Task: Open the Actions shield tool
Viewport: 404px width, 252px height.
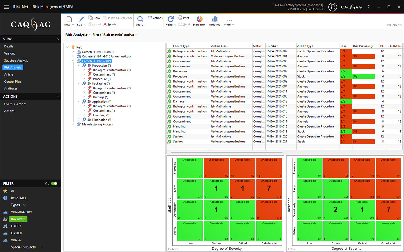Action: point(155,18)
